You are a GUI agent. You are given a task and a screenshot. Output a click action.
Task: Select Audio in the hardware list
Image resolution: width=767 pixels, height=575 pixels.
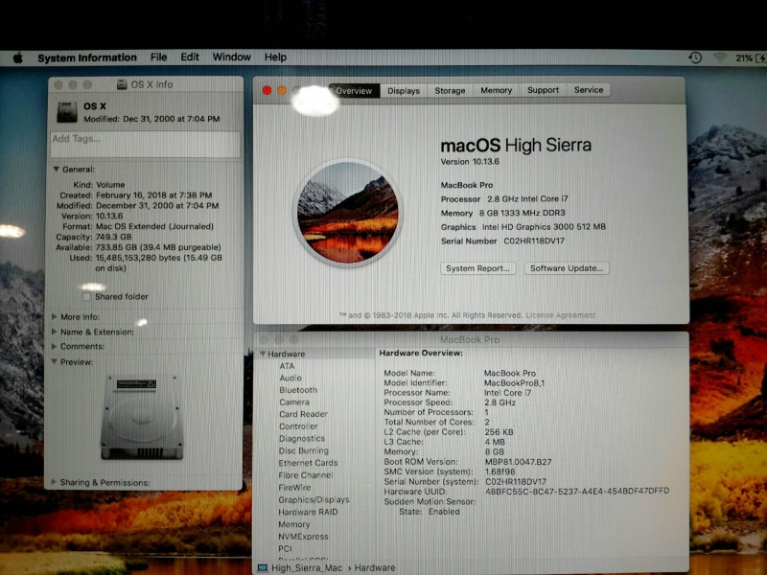point(291,378)
